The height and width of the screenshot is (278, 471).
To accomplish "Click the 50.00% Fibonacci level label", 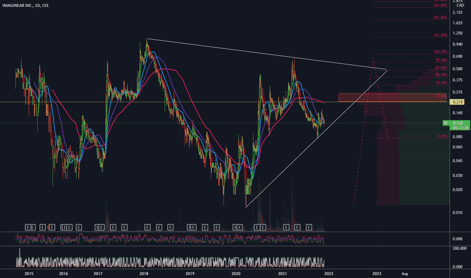I will (441, 75).
